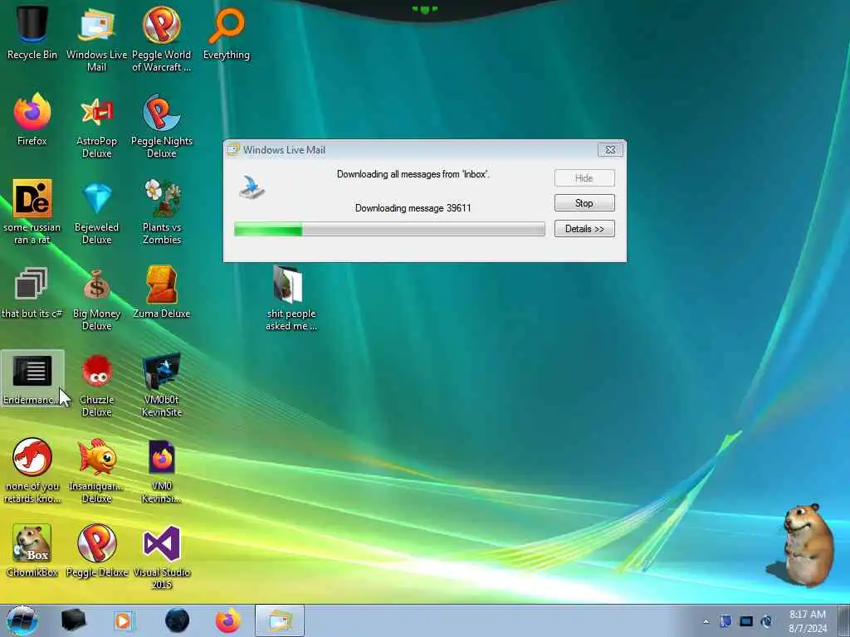
Task: Open Firefox from the taskbar
Action: (x=228, y=620)
